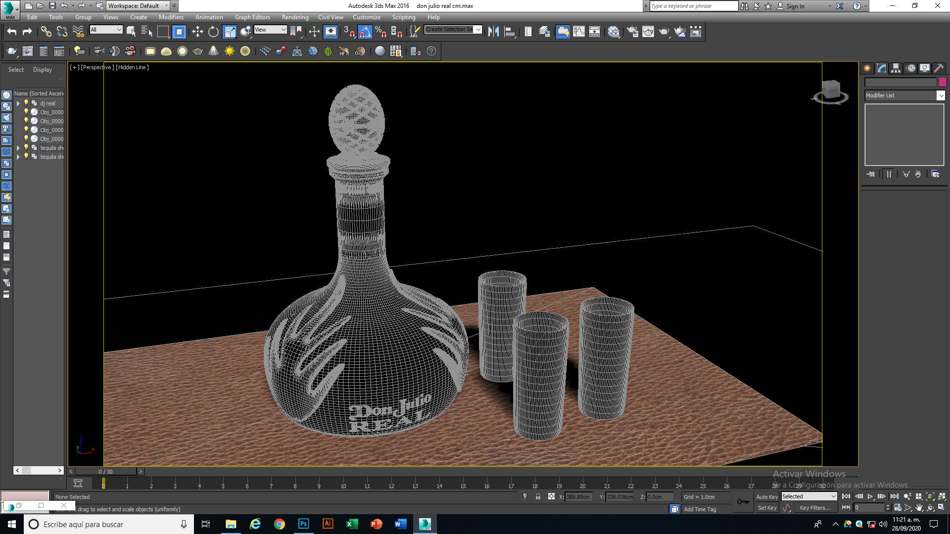The width and height of the screenshot is (950, 534).
Task: Open Render Setup teapot icon
Action: 632,32
